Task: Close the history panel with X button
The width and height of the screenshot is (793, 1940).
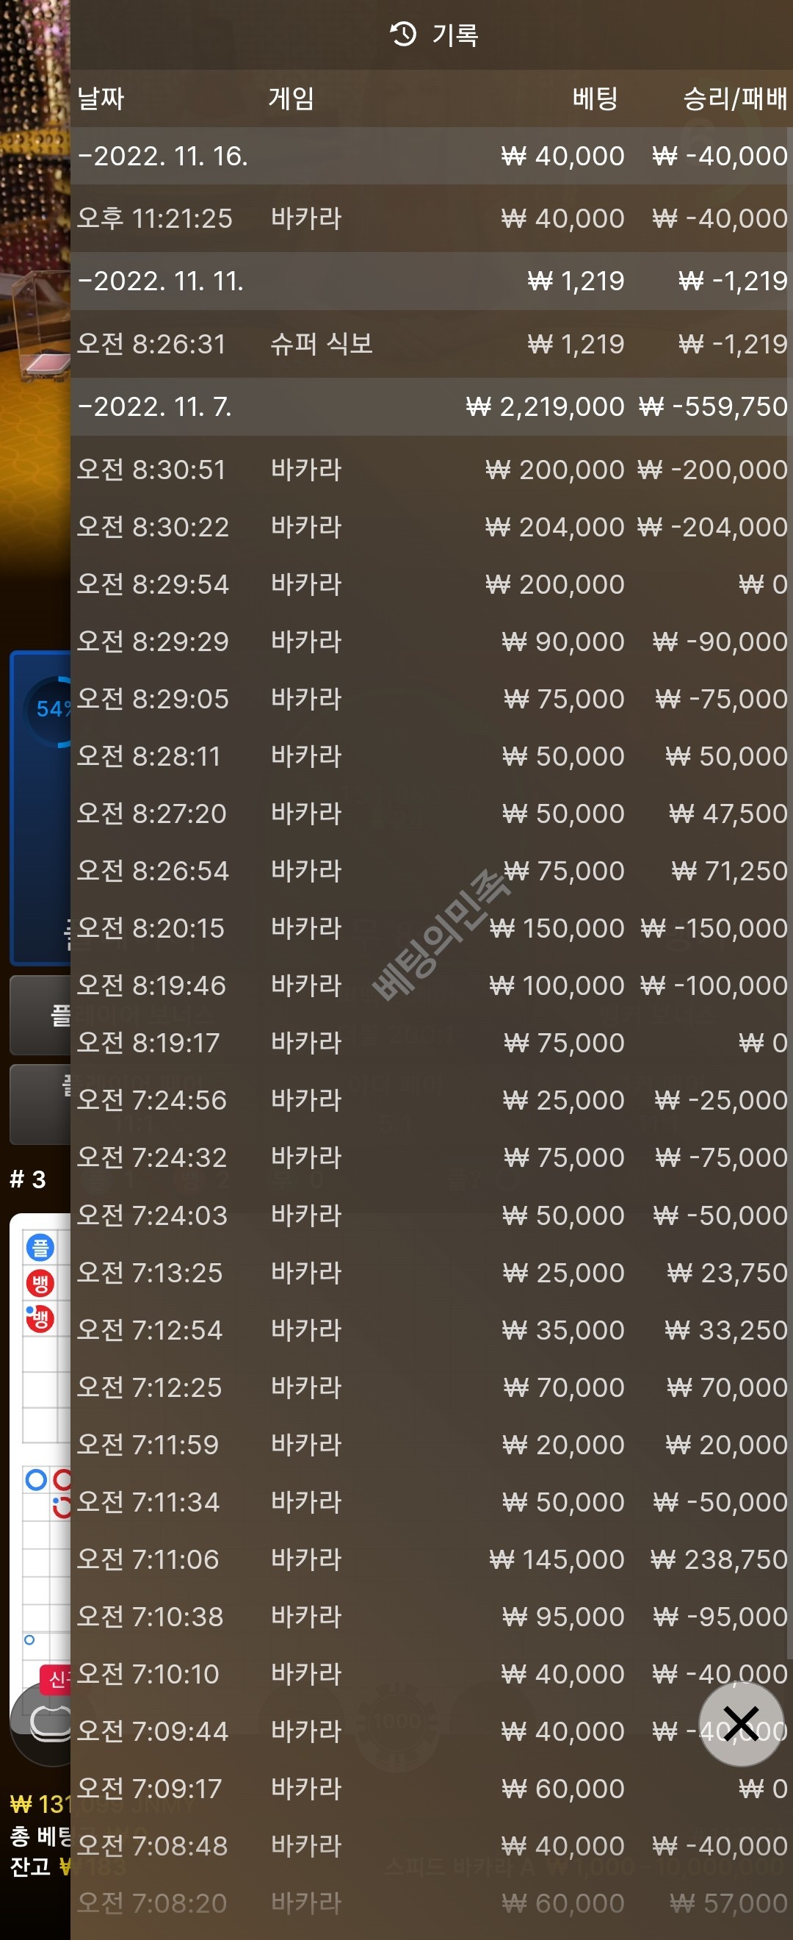Action: [741, 1723]
